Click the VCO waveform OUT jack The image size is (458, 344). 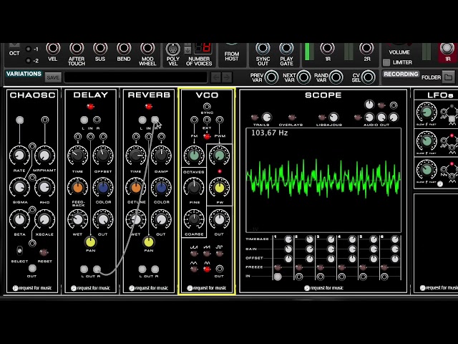click(x=220, y=269)
